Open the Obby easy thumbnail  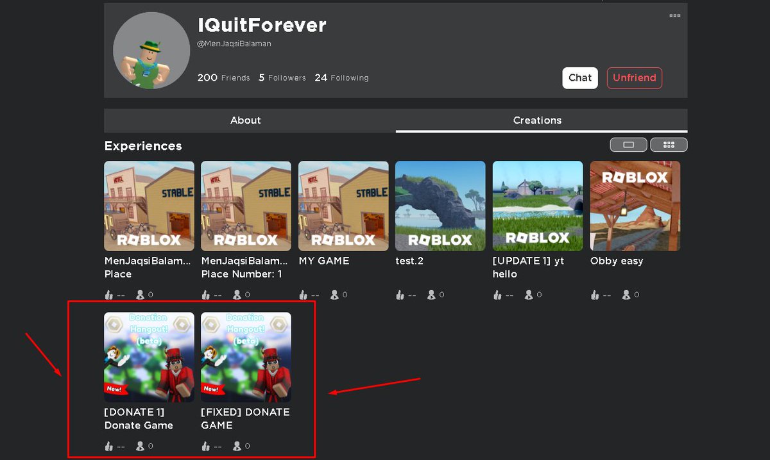pyautogui.click(x=635, y=206)
